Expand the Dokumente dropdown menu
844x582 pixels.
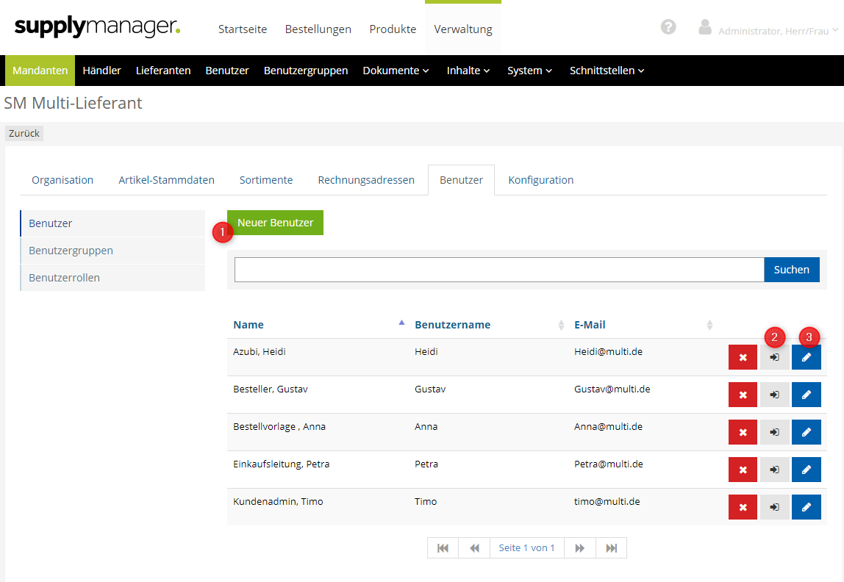396,71
